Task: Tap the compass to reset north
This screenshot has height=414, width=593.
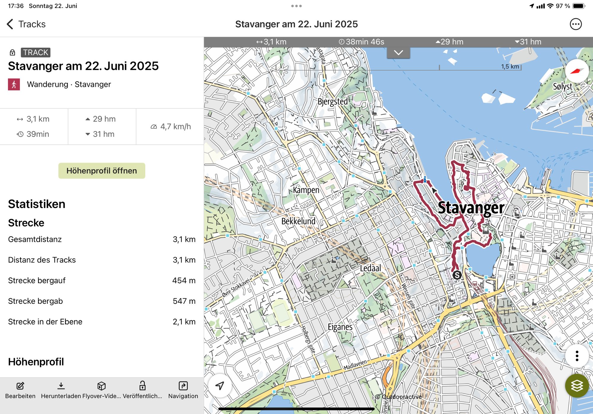Action: click(576, 71)
